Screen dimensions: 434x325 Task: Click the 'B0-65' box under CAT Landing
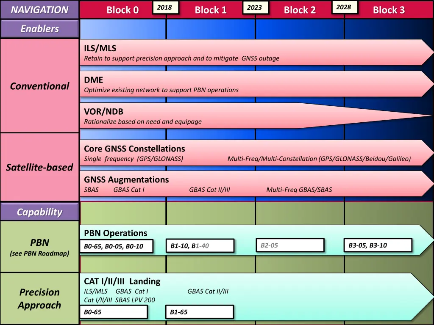[x=114, y=312]
